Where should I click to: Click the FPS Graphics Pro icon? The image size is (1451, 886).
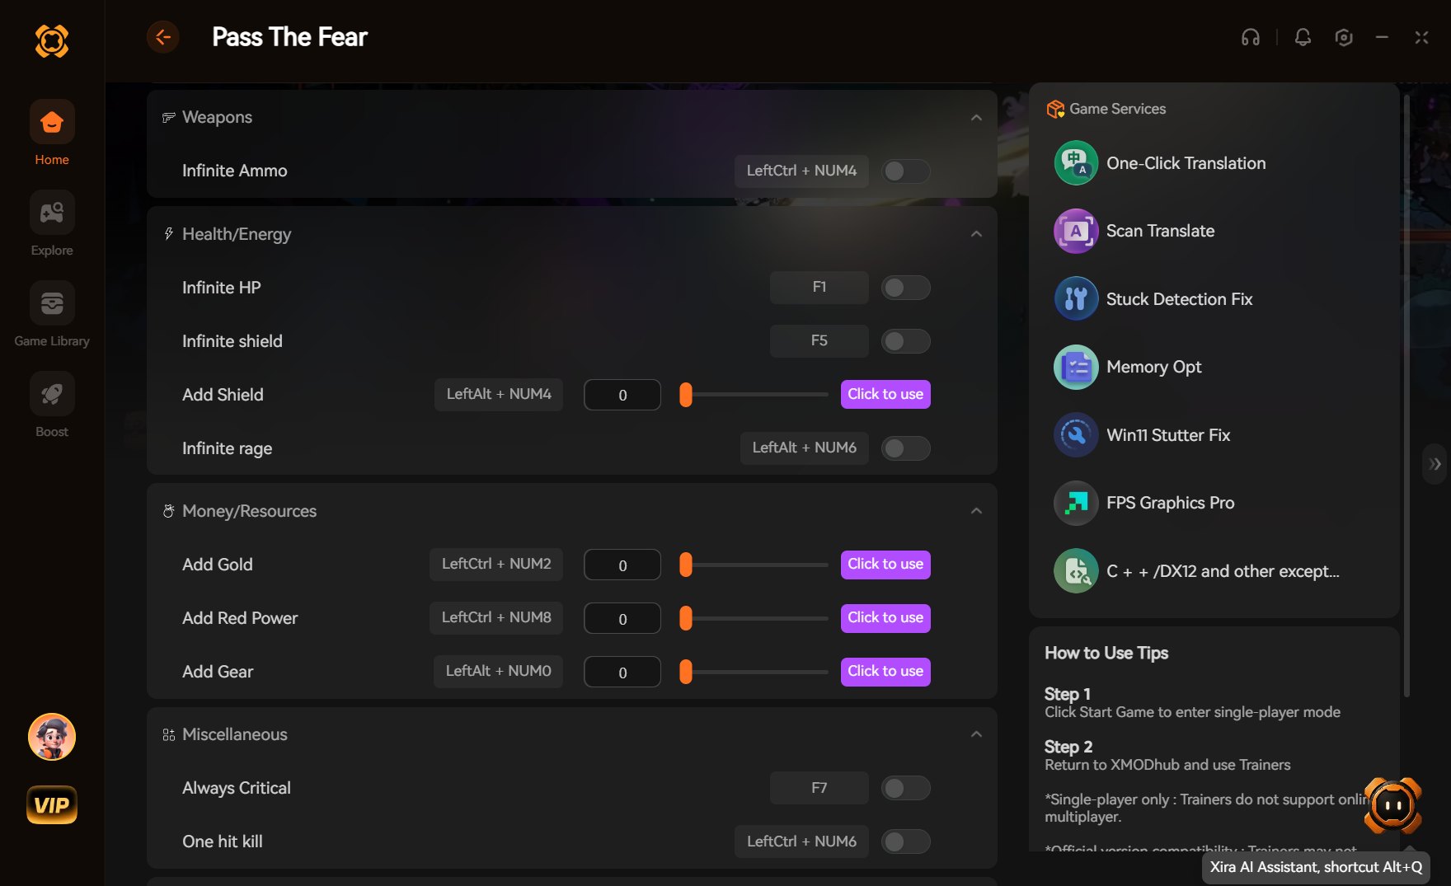pyautogui.click(x=1076, y=503)
